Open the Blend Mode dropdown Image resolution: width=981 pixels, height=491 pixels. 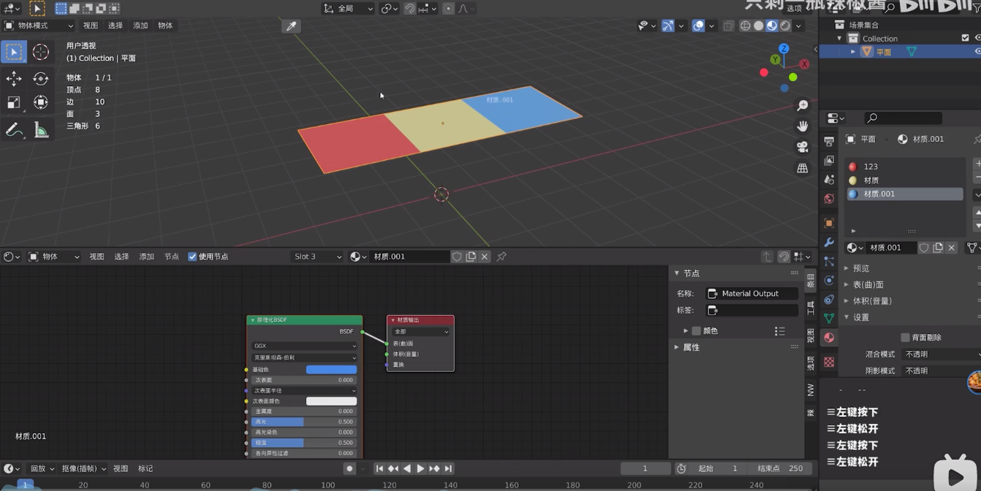[x=942, y=354]
